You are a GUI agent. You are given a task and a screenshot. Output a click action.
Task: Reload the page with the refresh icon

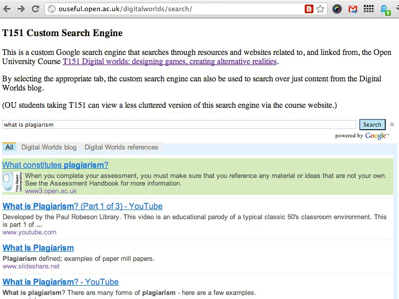tap(35, 9)
